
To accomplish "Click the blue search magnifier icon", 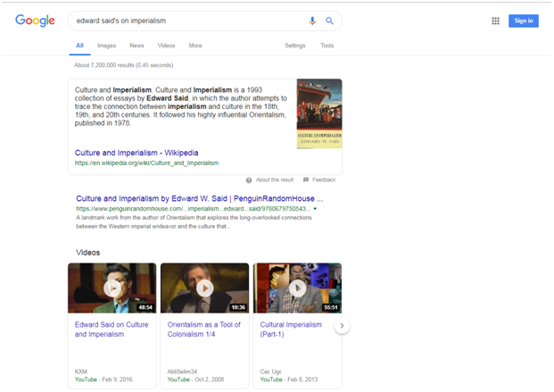I will [329, 21].
